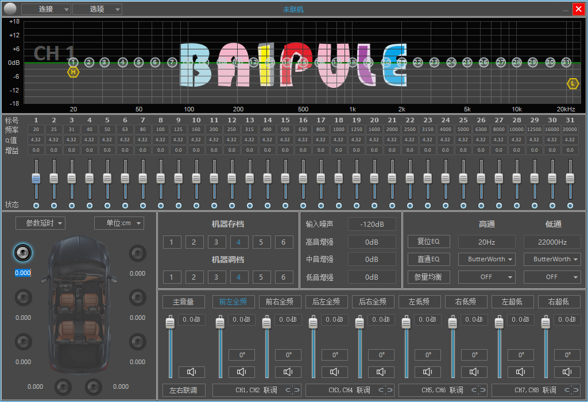Expand the 单位:cm unit dropdown
Image resolution: width=588 pixels, height=402 pixels.
pos(119,223)
